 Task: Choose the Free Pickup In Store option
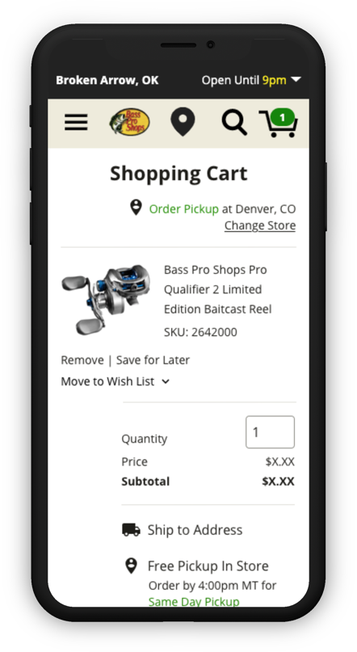tap(208, 566)
